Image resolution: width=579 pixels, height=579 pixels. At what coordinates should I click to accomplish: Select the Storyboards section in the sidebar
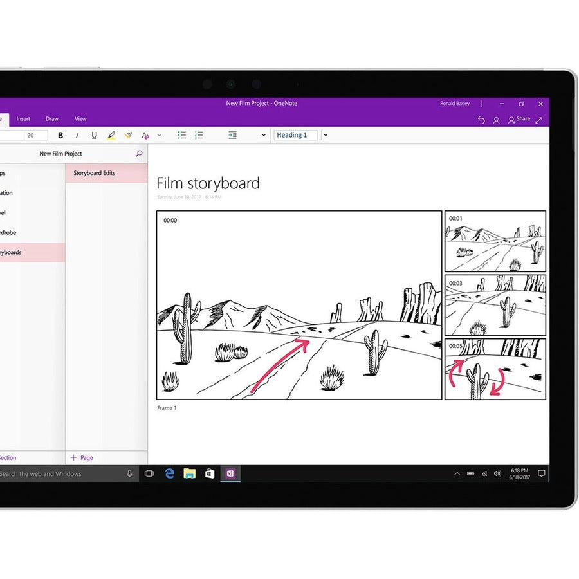coord(26,252)
